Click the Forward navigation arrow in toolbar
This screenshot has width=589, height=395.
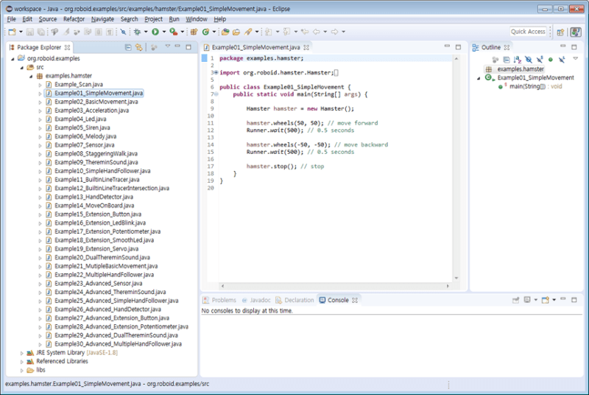[334, 32]
